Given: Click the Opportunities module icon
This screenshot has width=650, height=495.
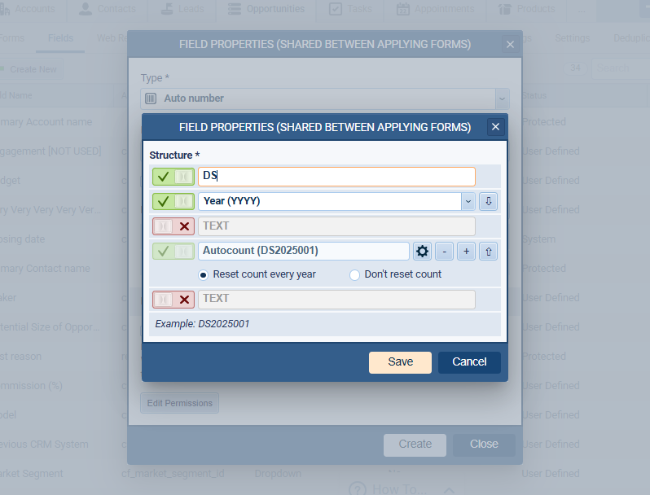Looking at the screenshot, I should point(235,10).
